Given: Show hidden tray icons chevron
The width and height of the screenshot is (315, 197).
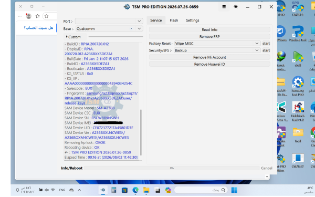Looking at the screenshot, I should (x=79, y=190).
